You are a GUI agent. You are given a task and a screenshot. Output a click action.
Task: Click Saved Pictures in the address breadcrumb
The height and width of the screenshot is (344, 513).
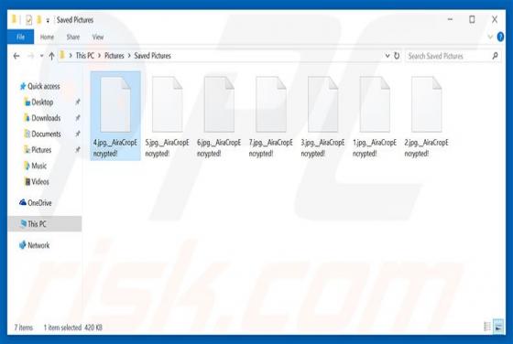coord(152,56)
